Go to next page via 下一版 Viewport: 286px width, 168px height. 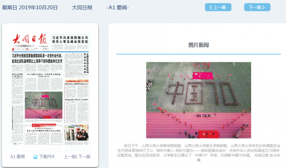(x=84, y=157)
